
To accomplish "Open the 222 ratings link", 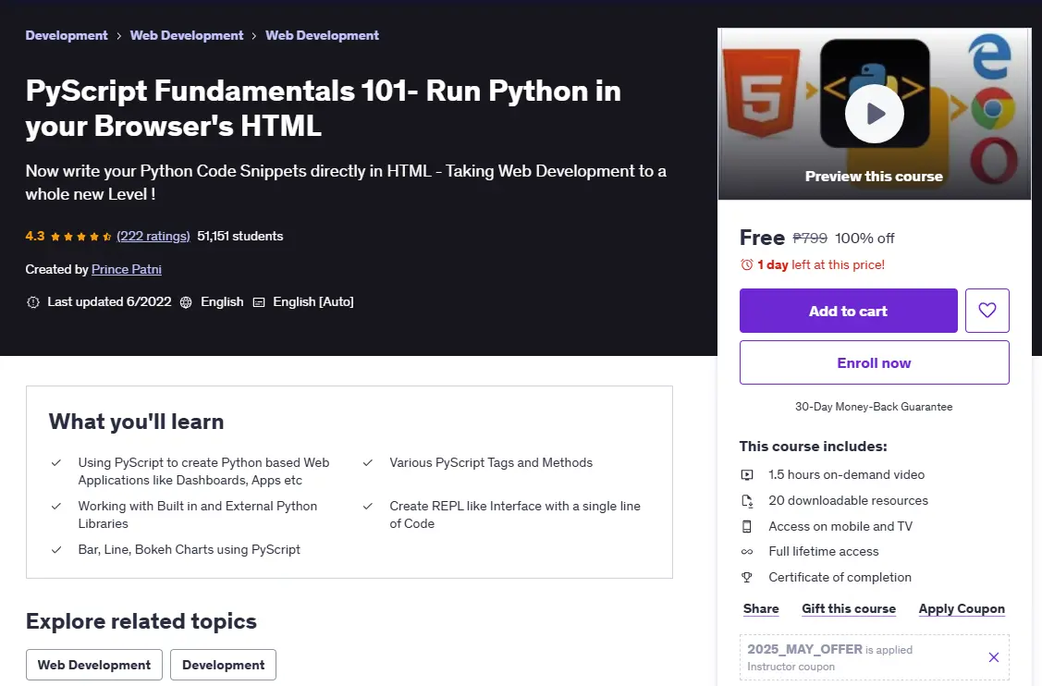I will click(153, 236).
